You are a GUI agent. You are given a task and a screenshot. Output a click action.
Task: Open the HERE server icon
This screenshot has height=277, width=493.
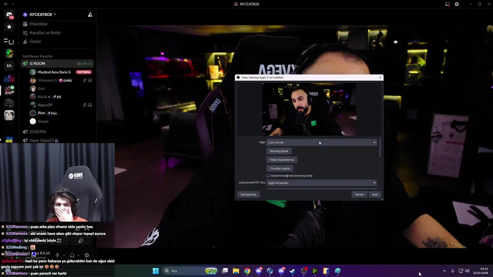tap(9, 139)
